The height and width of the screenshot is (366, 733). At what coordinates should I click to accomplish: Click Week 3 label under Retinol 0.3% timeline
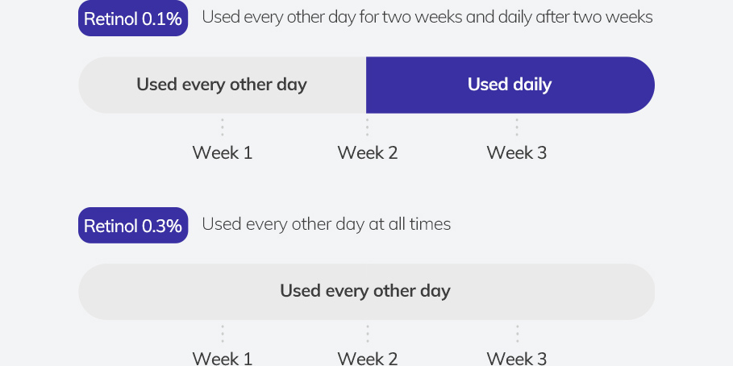point(517,358)
